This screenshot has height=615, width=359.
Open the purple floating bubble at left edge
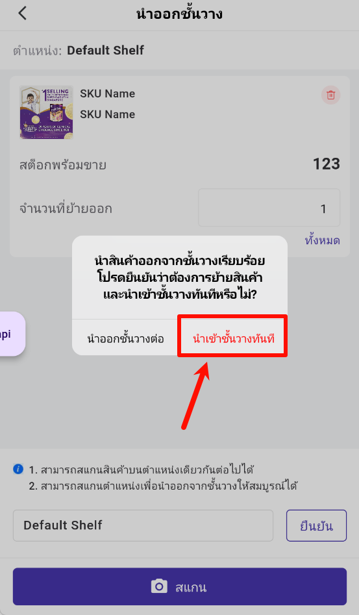click(x=11, y=334)
